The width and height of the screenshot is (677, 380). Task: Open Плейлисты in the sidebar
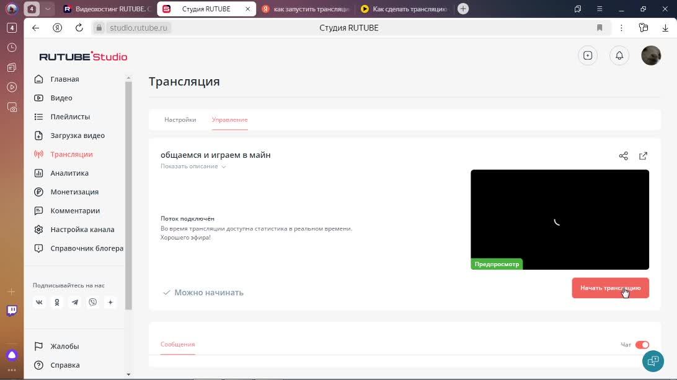(x=70, y=117)
